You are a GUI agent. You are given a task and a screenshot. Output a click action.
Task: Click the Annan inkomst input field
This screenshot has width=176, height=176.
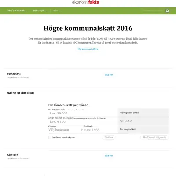pyautogui.click(x=83, y=121)
